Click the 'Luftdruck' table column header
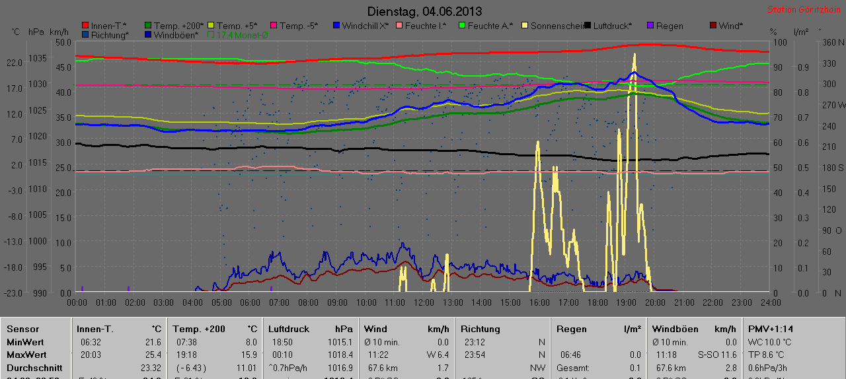 click(x=289, y=329)
